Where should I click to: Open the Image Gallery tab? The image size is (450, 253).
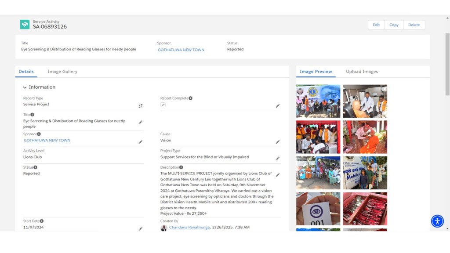[62, 72]
